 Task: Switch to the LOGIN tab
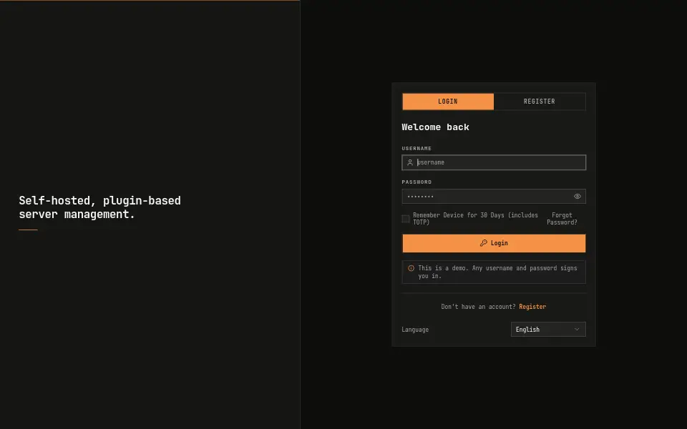coord(448,102)
